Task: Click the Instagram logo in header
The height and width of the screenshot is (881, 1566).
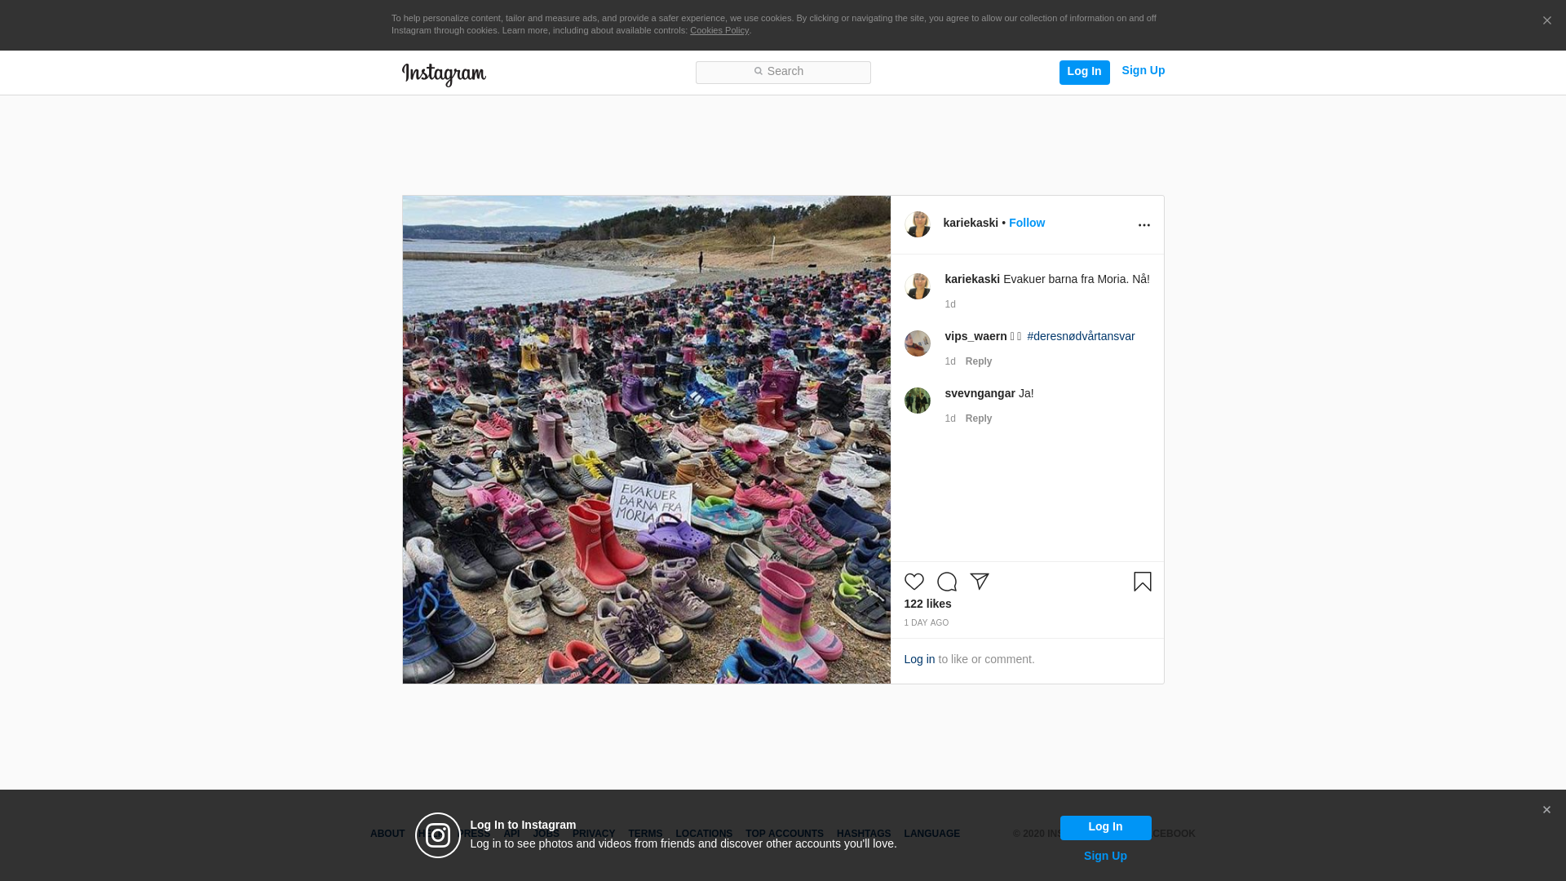Action: (444, 74)
